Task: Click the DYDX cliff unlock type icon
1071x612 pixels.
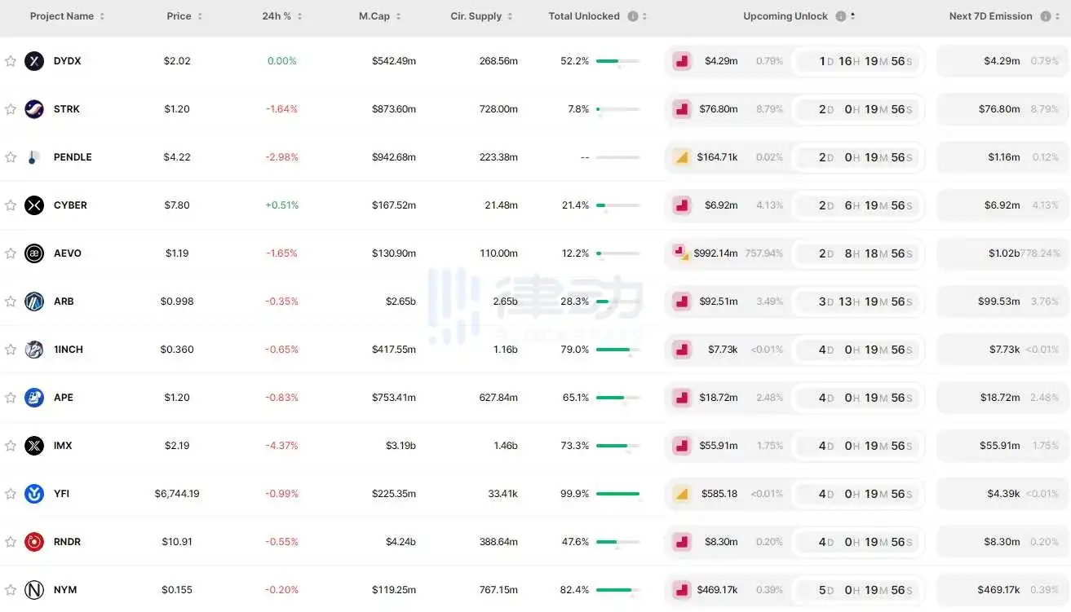Action: (682, 61)
